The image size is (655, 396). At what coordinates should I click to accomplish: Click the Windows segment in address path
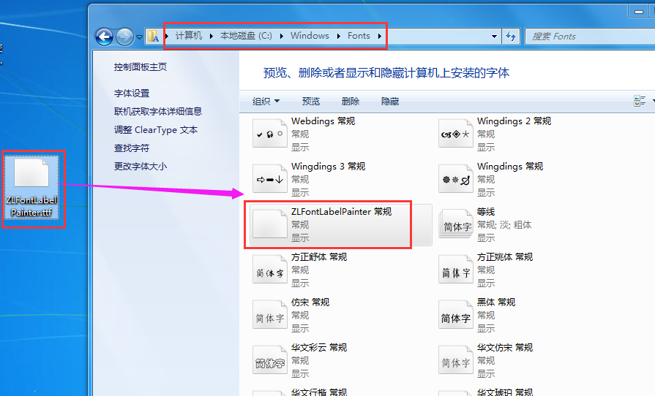310,36
